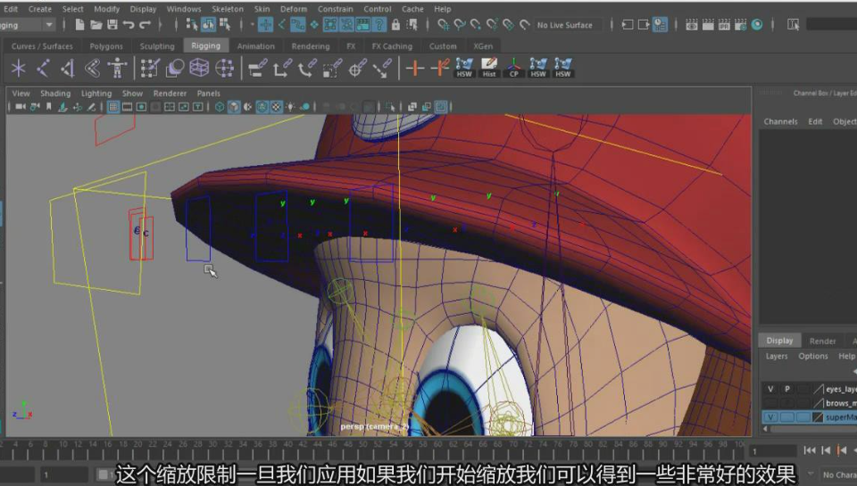The image size is (857, 486).
Task: Select the Mirror Joint shelf icon
Action: tap(68, 69)
